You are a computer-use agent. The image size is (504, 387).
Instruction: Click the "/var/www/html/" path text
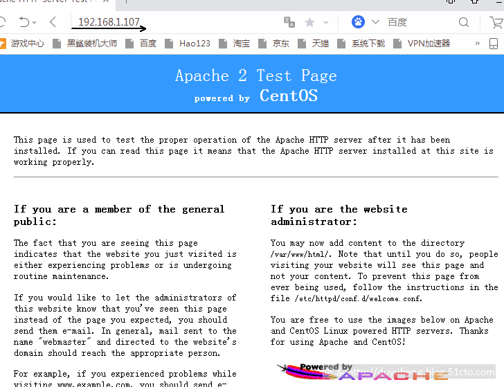(300, 254)
